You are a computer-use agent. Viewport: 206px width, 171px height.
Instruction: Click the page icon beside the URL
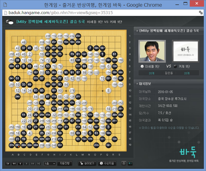5,13
